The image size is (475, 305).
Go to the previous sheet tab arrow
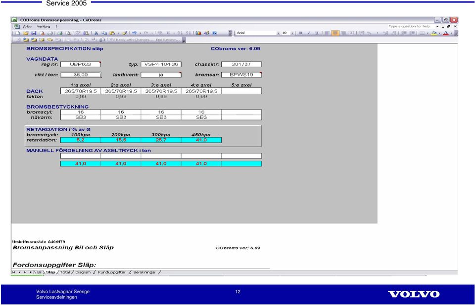point(19,272)
